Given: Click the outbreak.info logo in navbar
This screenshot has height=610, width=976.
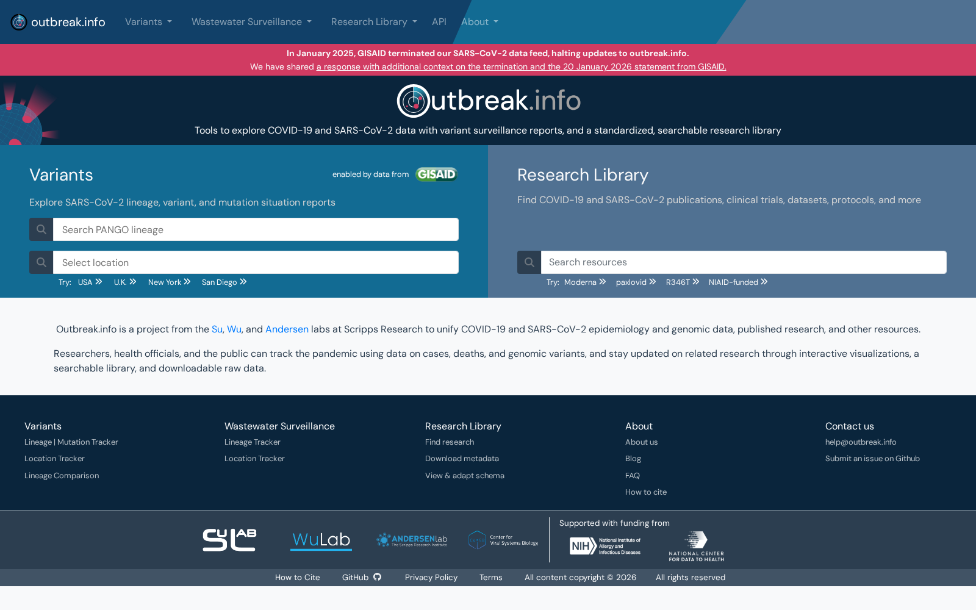Looking at the screenshot, I should coord(19,22).
